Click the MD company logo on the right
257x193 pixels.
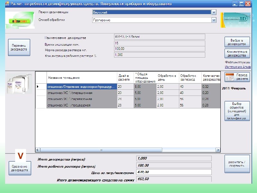235,20
